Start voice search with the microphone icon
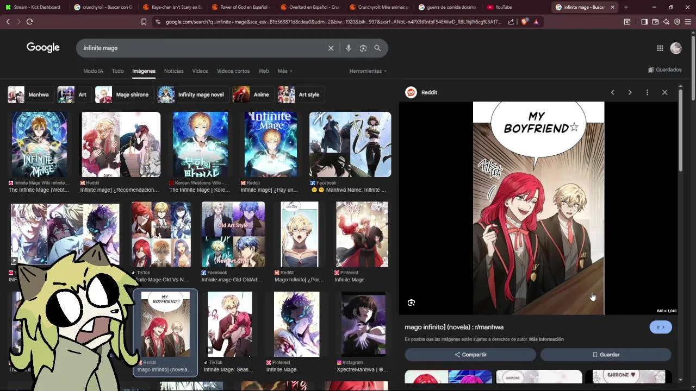The width and height of the screenshot is (696, 391). (349, 48)
